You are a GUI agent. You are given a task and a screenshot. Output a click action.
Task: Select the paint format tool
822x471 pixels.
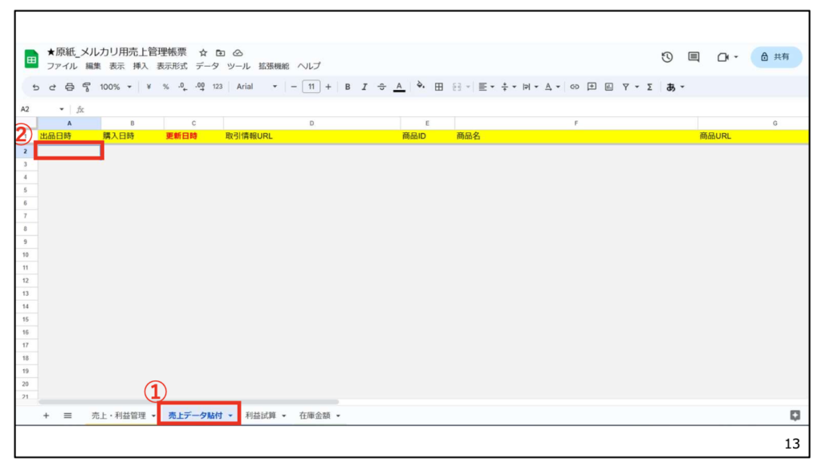(85, 87)
